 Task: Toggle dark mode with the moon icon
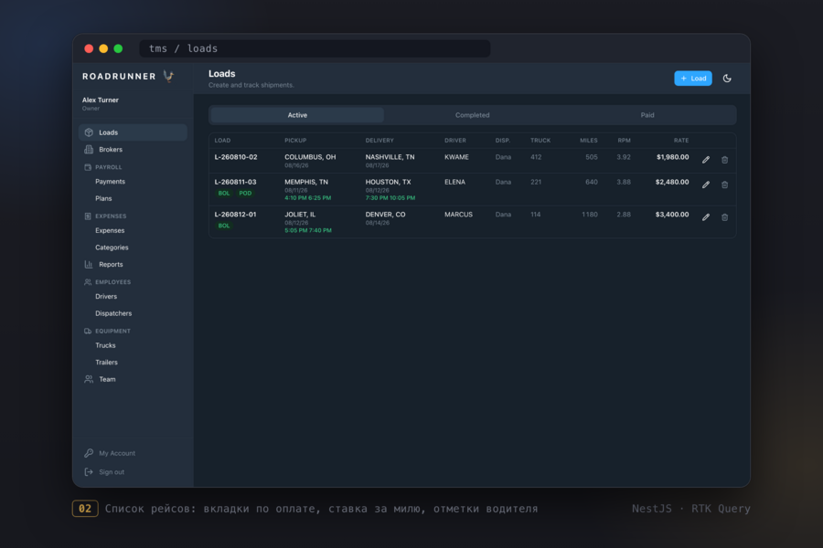click(727, 79)
